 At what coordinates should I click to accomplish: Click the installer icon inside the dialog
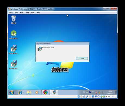coord(40,49)
